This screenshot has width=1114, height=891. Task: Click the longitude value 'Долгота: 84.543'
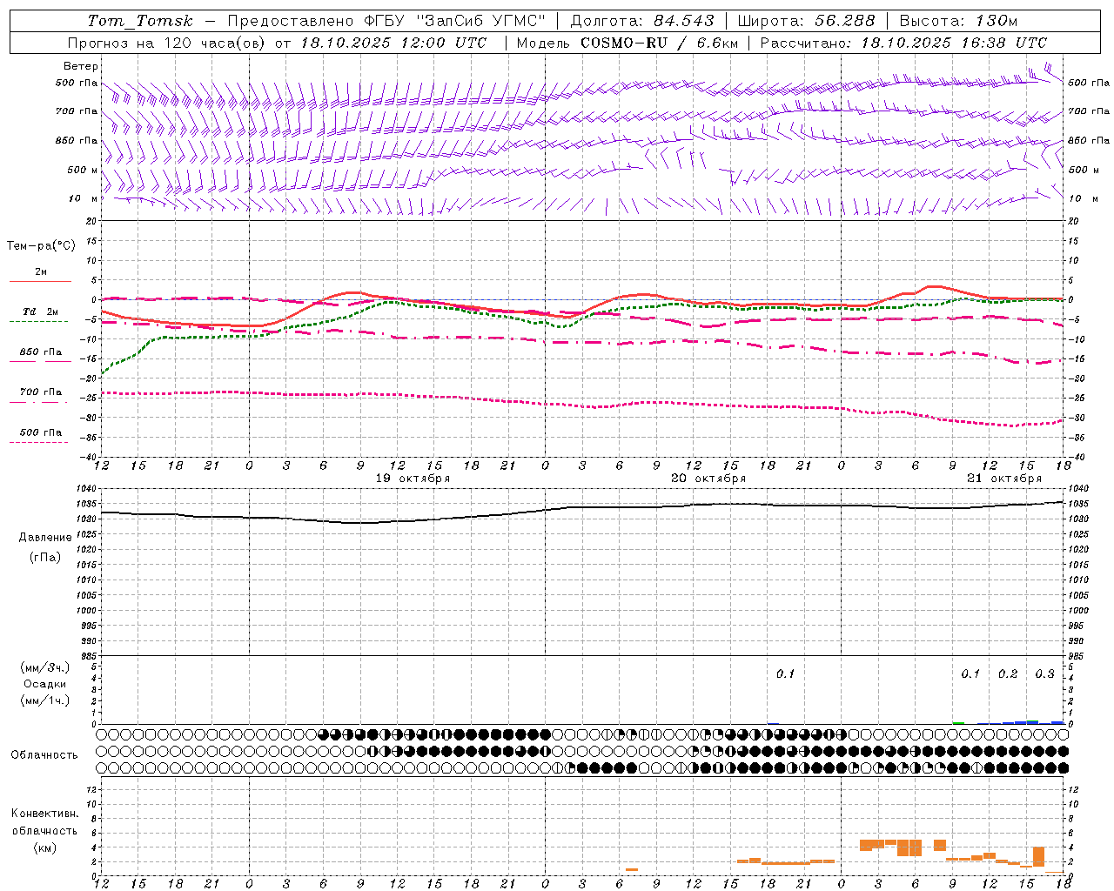click(642, 21)
